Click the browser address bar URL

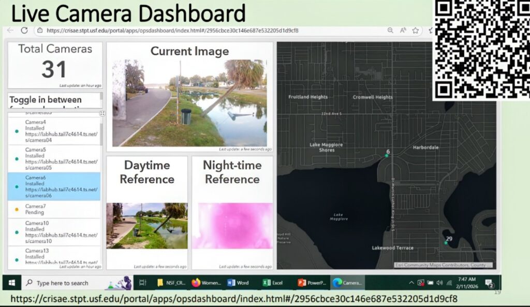(x=171, y=31)
